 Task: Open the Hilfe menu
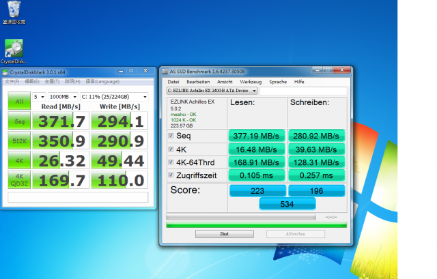pos(299,82)
